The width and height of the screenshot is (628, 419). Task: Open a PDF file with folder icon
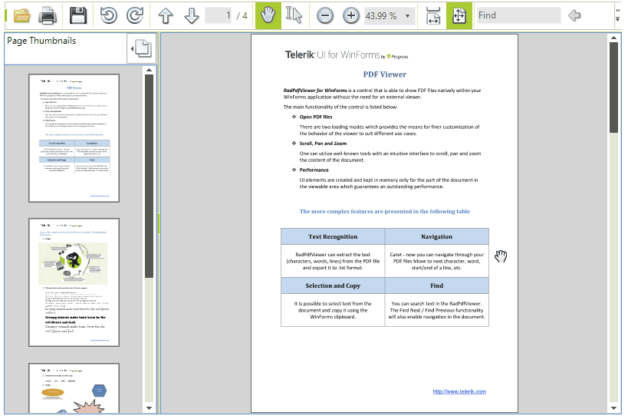pyautogui.click(x=21, y=15)
